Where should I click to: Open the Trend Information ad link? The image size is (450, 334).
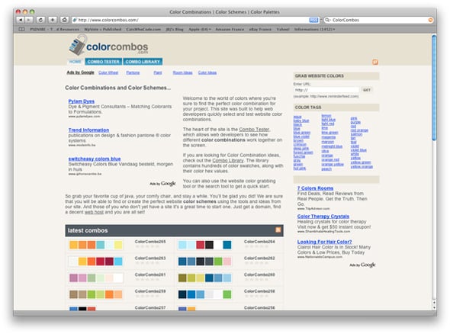click(88, 130)
